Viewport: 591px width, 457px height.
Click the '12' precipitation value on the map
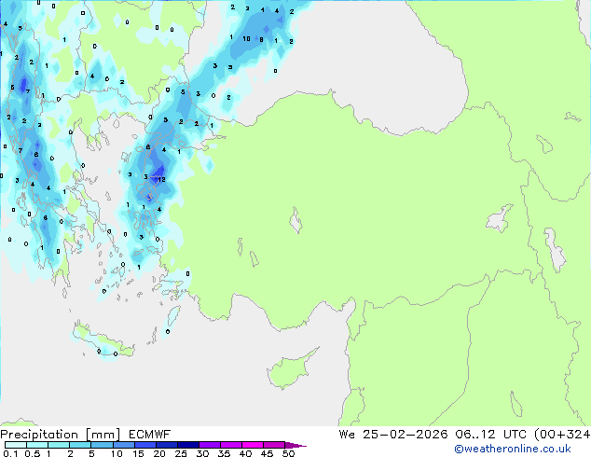click(x=161, y=179)
